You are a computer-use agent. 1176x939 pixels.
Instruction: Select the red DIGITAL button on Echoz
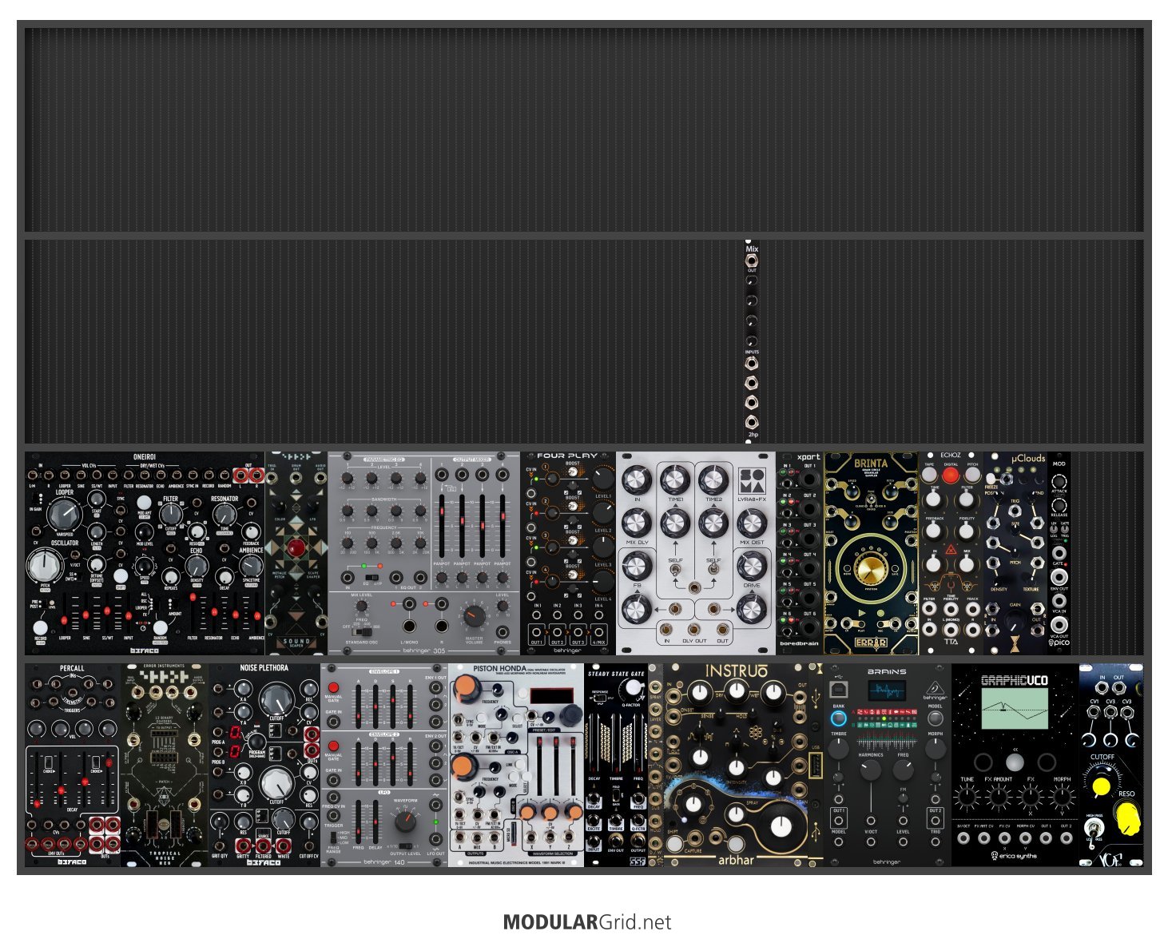point(951,475)
